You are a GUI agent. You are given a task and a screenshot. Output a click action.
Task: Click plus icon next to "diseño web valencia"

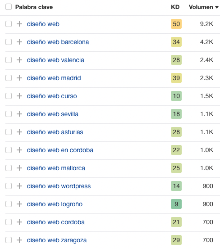click(x=19, y=60)
